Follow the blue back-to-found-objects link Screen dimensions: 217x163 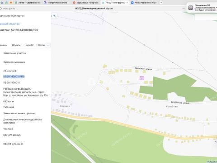(9, 24)
